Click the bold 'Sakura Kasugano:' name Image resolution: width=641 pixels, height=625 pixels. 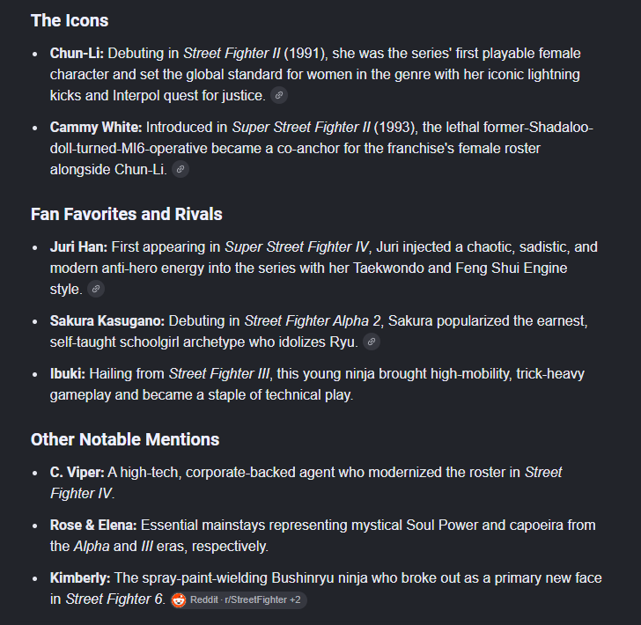click(x=107, y=321)
